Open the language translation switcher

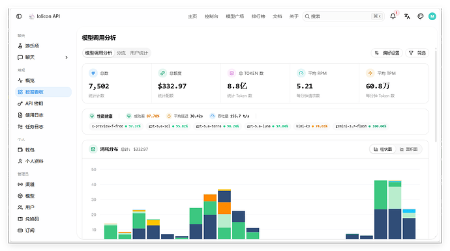pyautogui.click(x=407, y=16)
